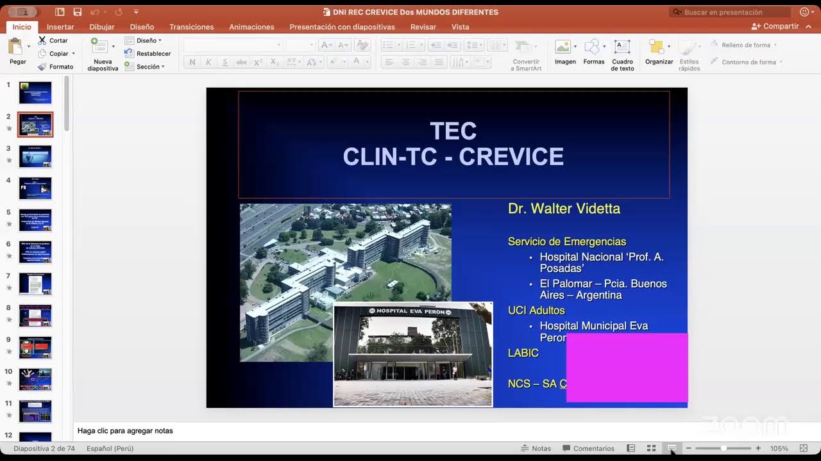This screenshot has height=461, width=821.
Task: Clear formatting with the eraser A icon
Action: click(x=362, y=45)
